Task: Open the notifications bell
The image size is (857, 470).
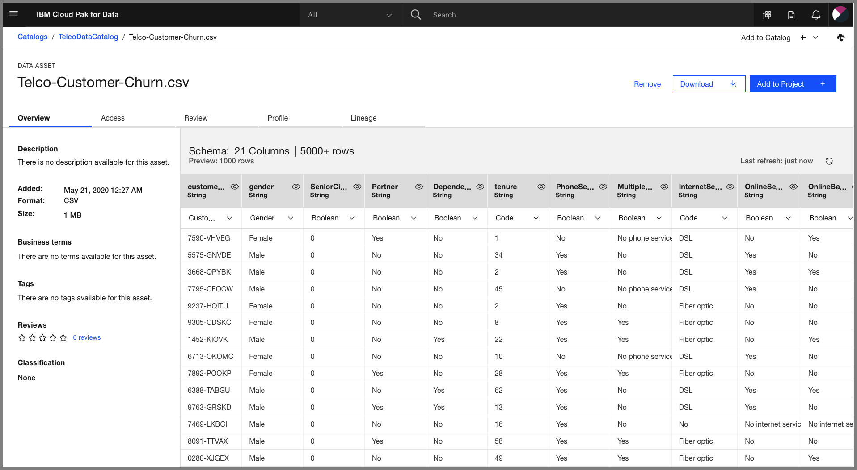Action: click(x=816, y=15)
